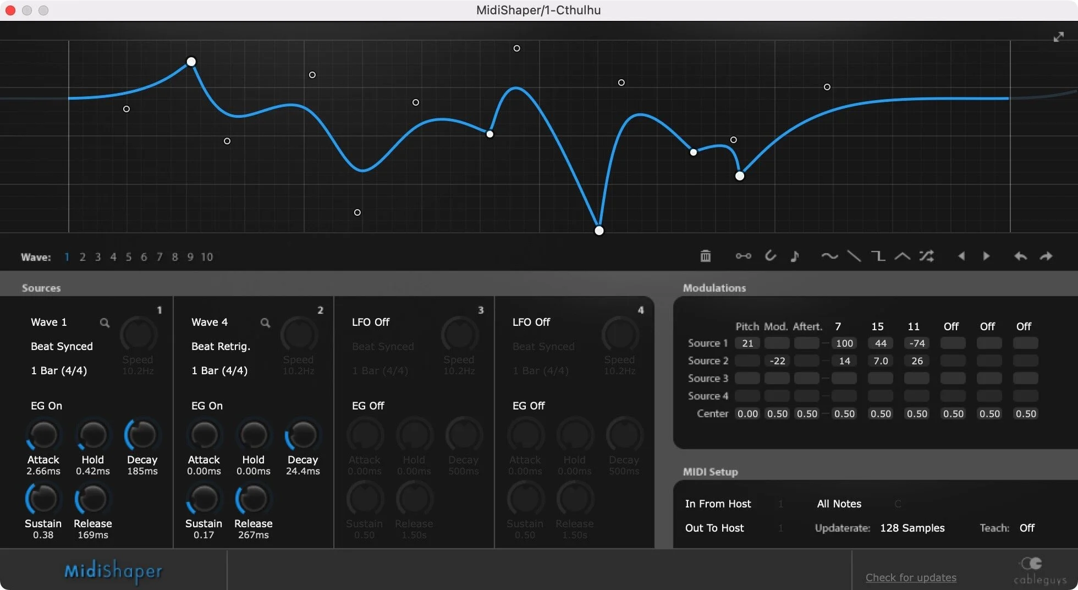Open the Wave 1 waveform selector

coord(48,322)
